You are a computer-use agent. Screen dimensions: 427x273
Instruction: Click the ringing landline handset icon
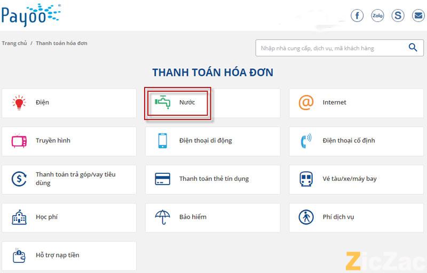coord(306,141)
